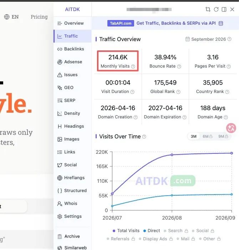The width and height of the screenshot is (239, 250).
Task: Click the Structured braces icon
Action: coord(60,191)
